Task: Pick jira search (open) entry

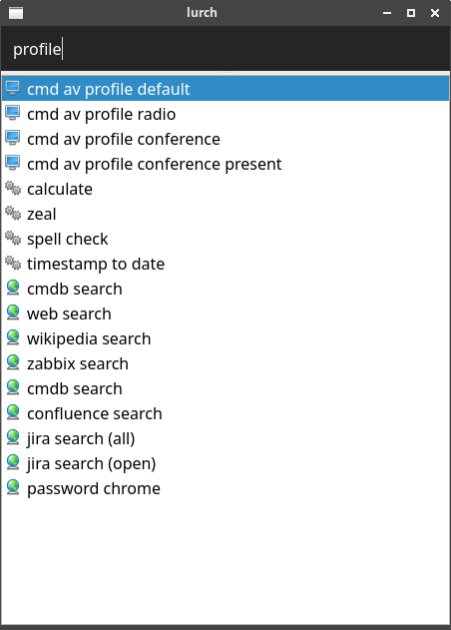Action: (225, 463)
